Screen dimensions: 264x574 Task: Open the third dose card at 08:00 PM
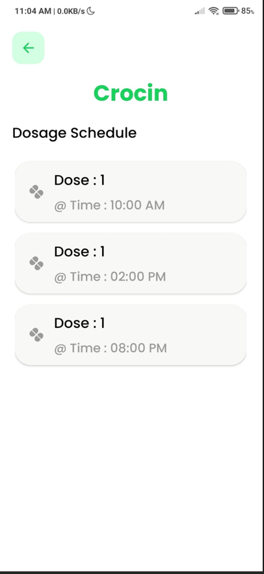pos(131,335)
